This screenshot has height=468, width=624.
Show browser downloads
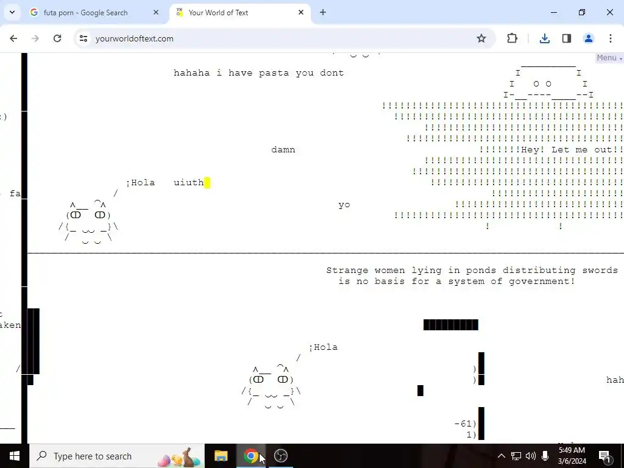545,38
